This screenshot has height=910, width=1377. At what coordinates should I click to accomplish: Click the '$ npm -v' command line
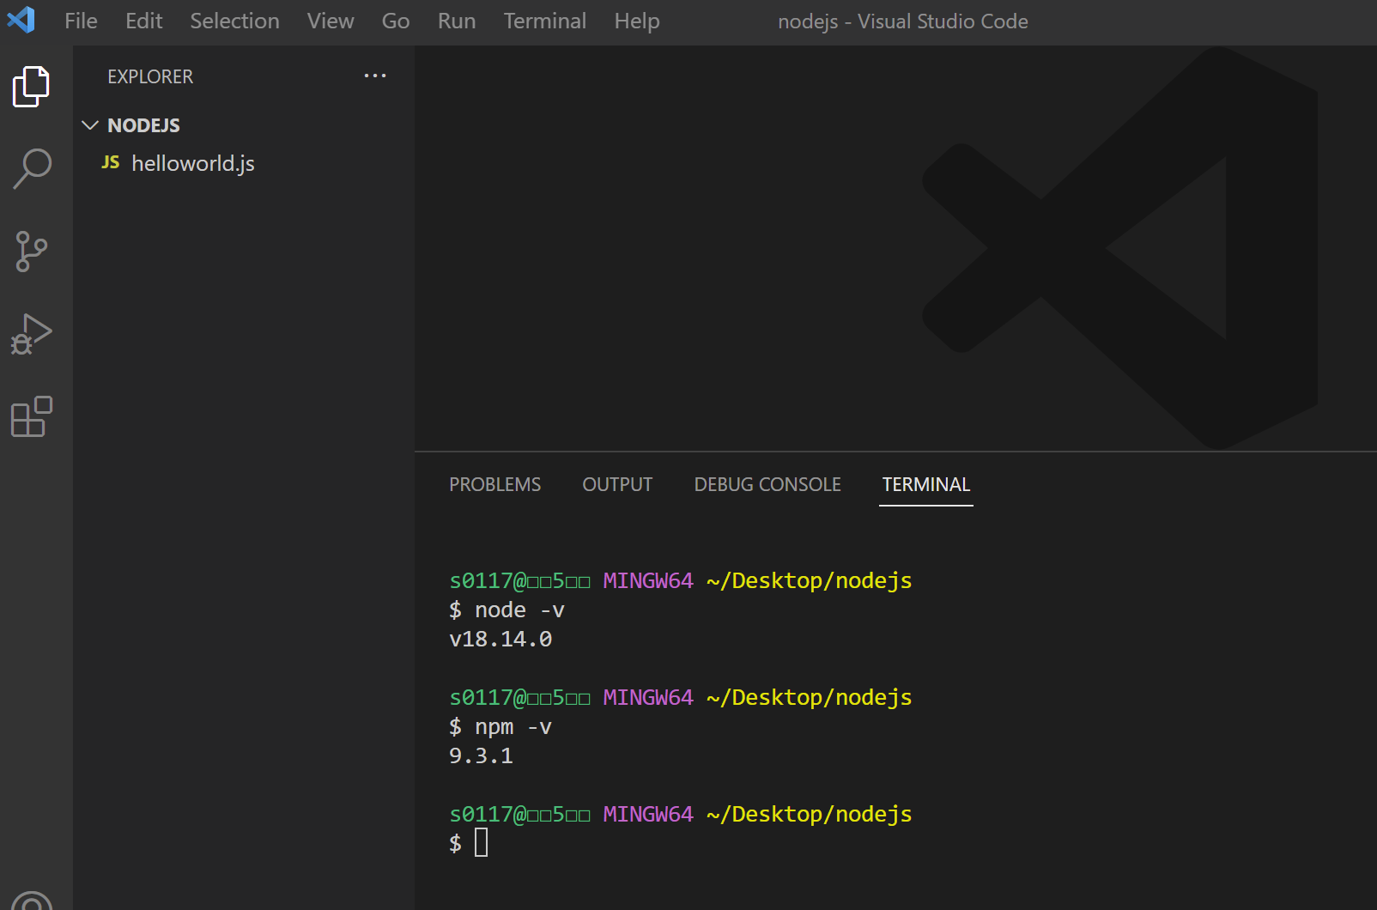pos(500,726)
